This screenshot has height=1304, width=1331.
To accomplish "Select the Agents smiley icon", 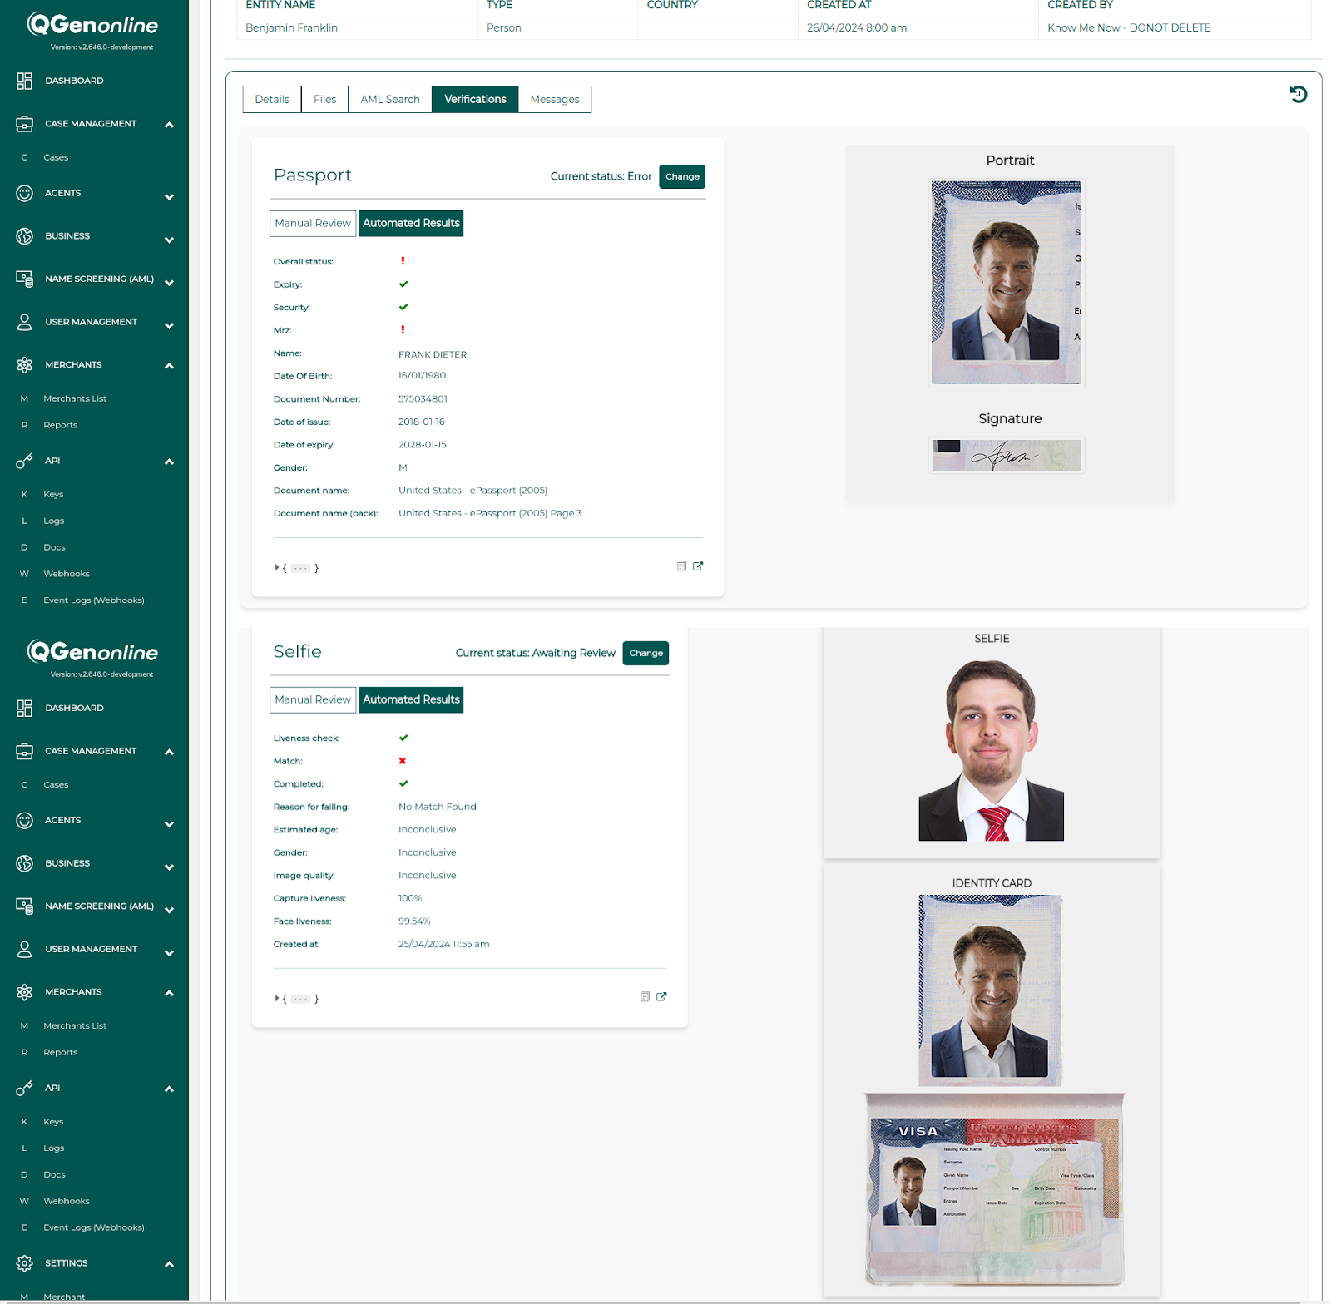I will [24, 193].
